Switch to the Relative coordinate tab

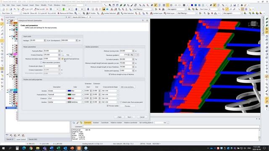(x=131, y=123)
